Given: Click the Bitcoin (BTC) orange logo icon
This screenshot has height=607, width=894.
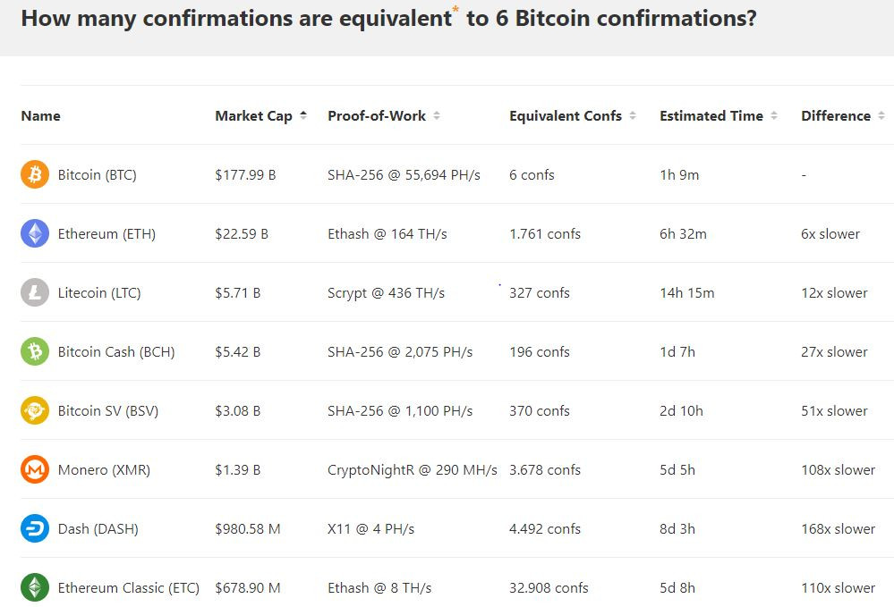Looking at the screenshot, I should point(35,174).
